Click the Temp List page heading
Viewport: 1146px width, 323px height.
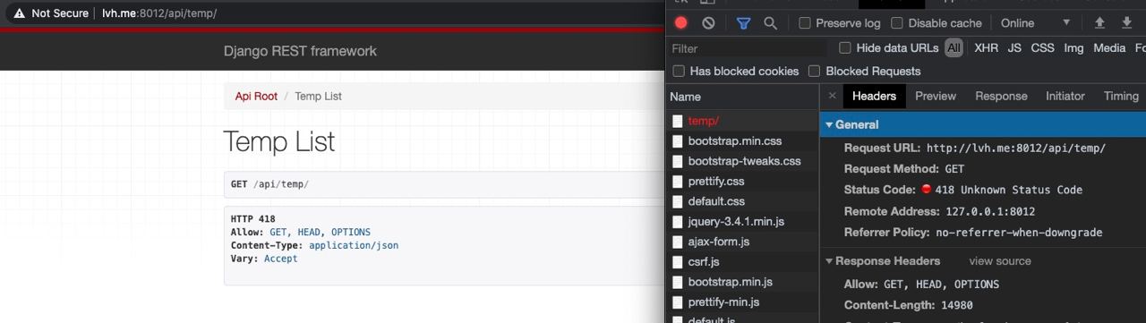[279, 141]
